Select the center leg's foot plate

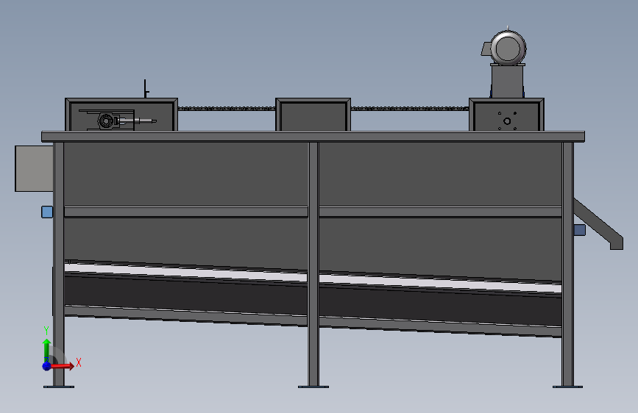(x=313, y=387)
